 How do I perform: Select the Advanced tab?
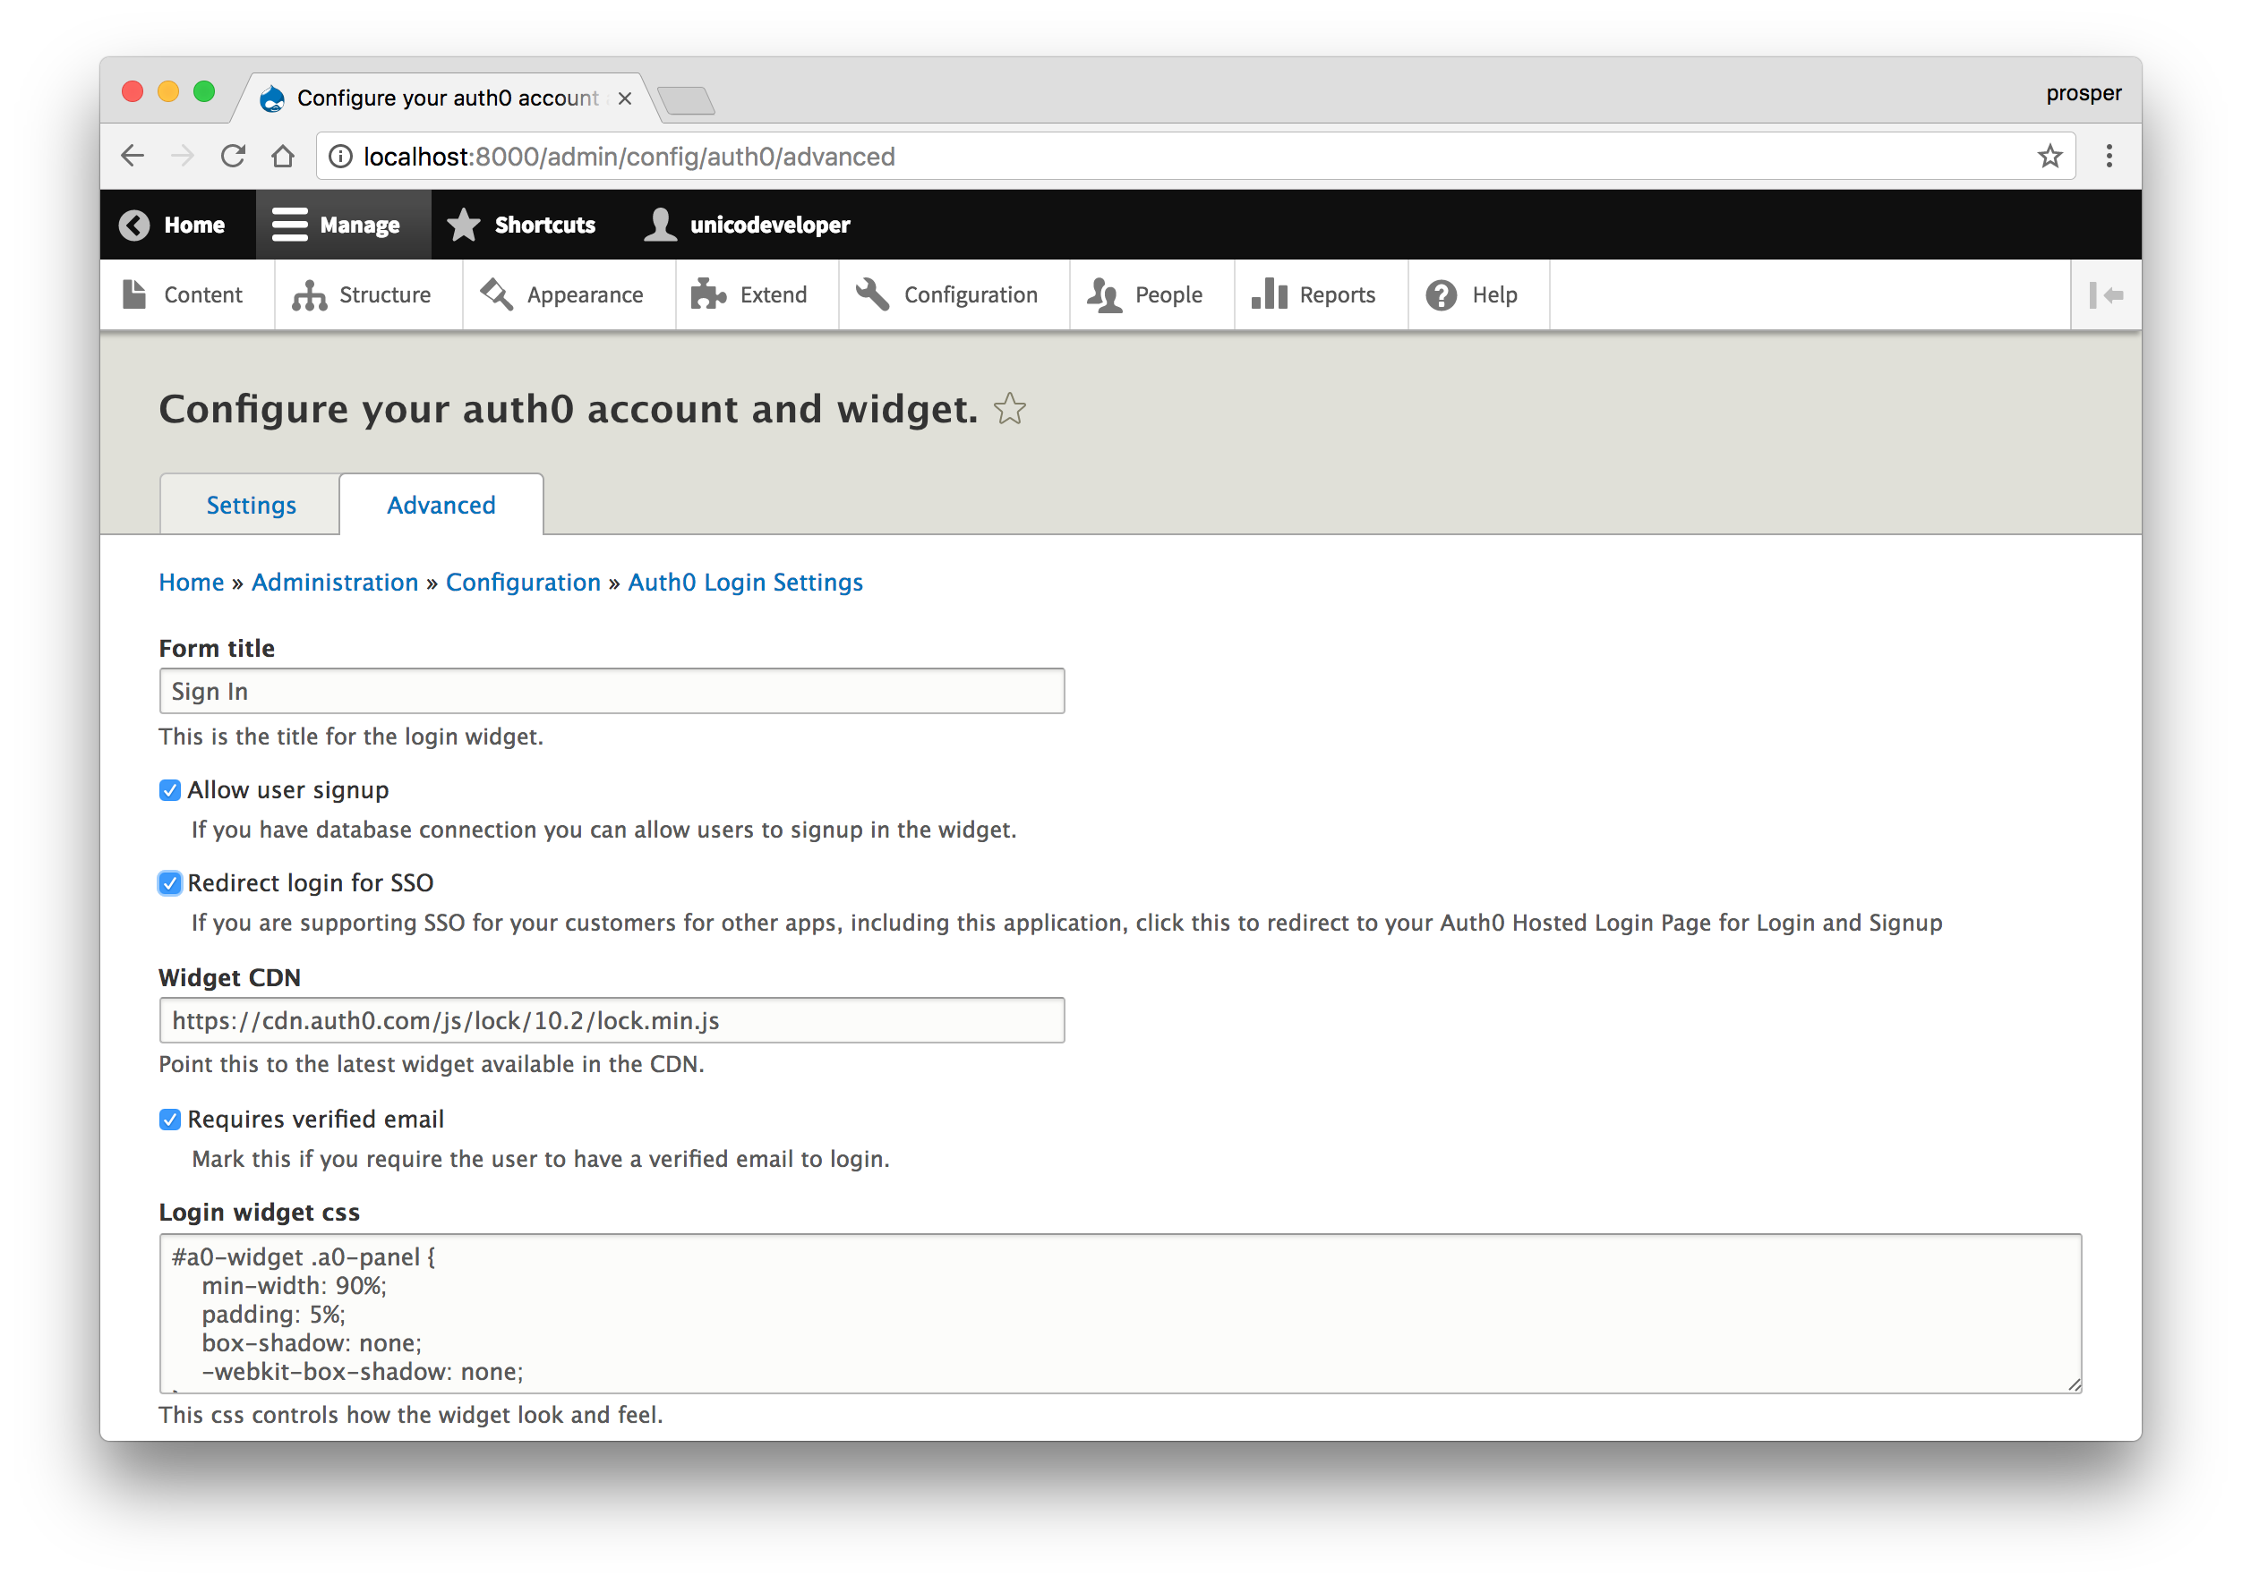pos(441,504)
